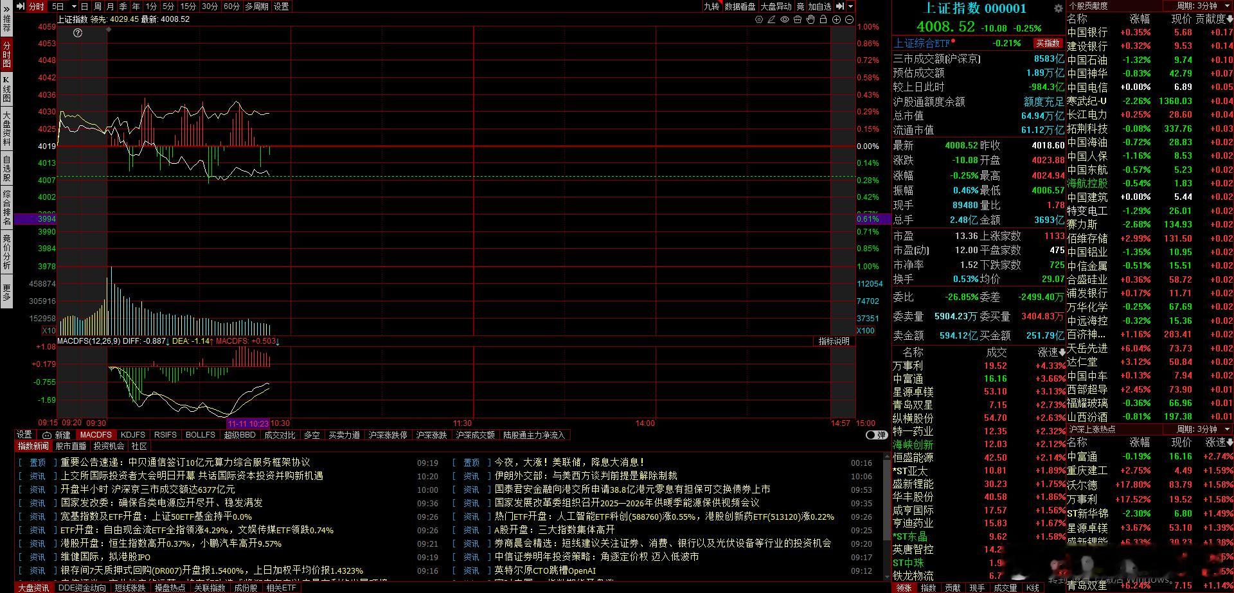Open DDE资金动向 bottom tab
This screenshot has width=1234, height=593.
click(82, 588)
